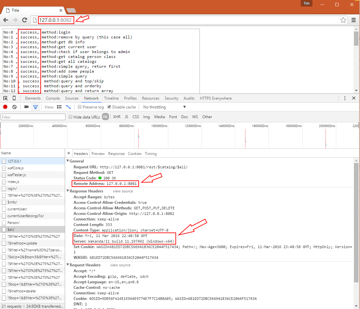Click the browser forward arrow
Viewport: 360px width, 309px height.
(15, 20)
